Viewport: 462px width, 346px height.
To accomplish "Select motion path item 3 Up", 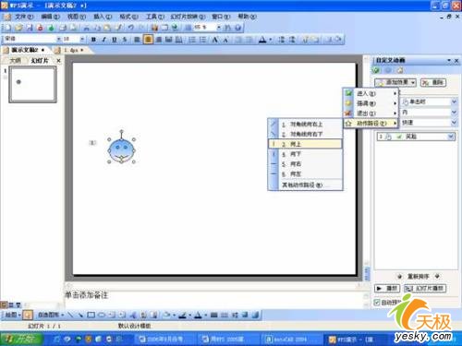I will (x=305, y=144).
